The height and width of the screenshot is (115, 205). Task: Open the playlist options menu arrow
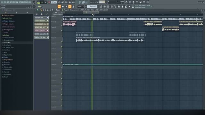(x=35, y=10)
